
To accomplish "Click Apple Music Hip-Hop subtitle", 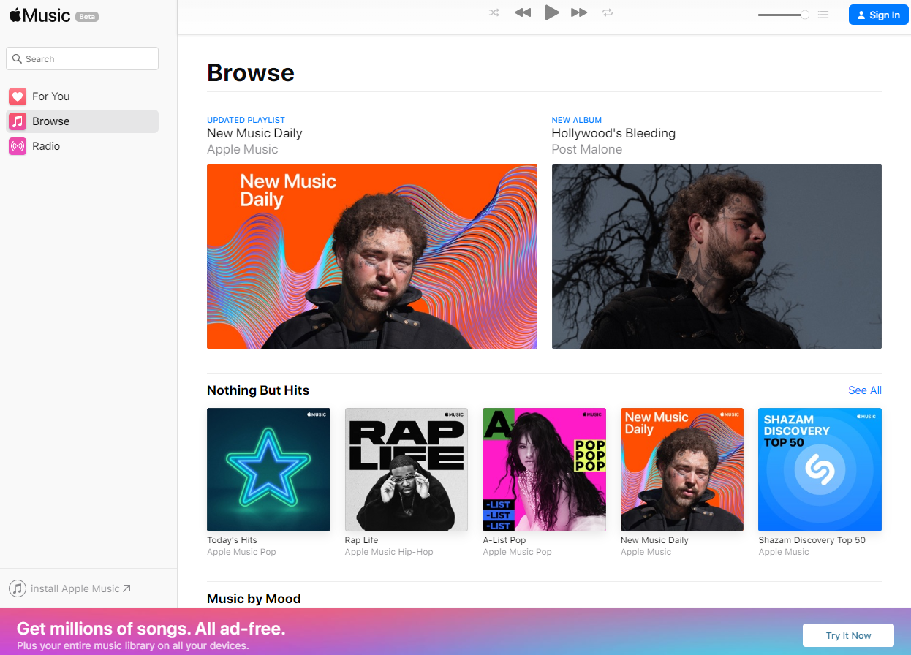I will tap(389, 552).
